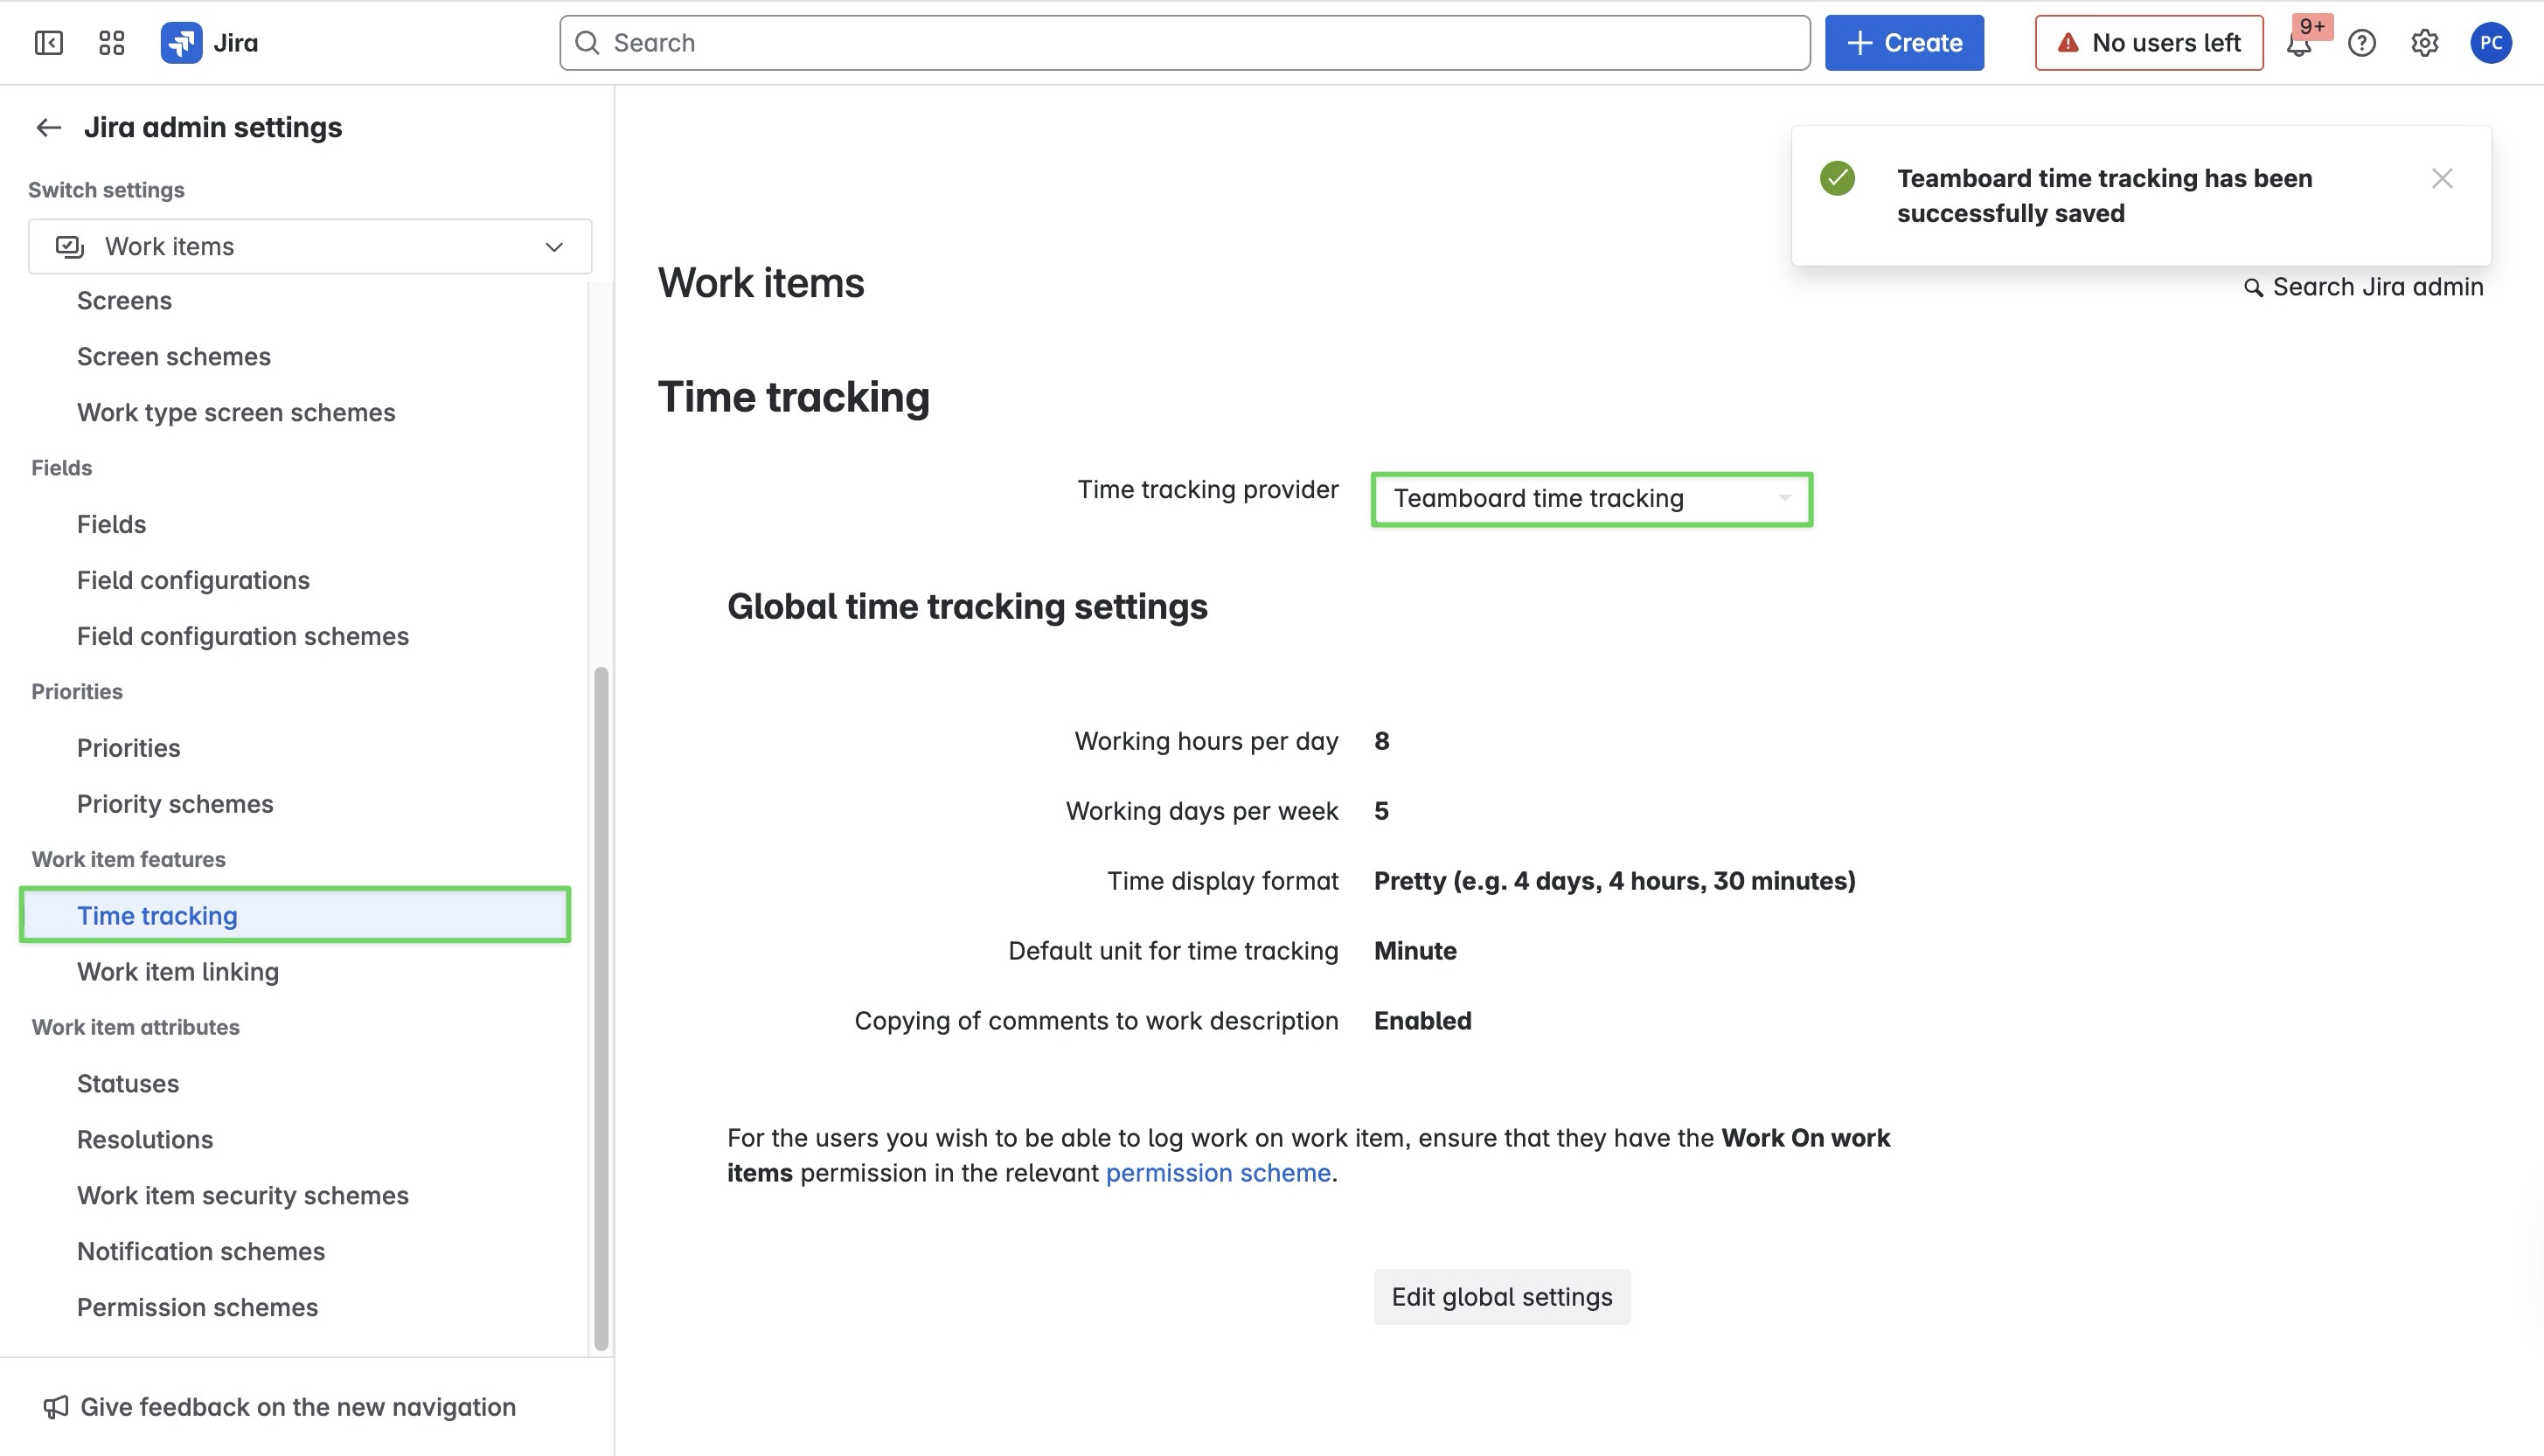This screenshot has height=1456, width=2544.
Task: Select Work item linking in the sidebar
Action: pos(178,972)
